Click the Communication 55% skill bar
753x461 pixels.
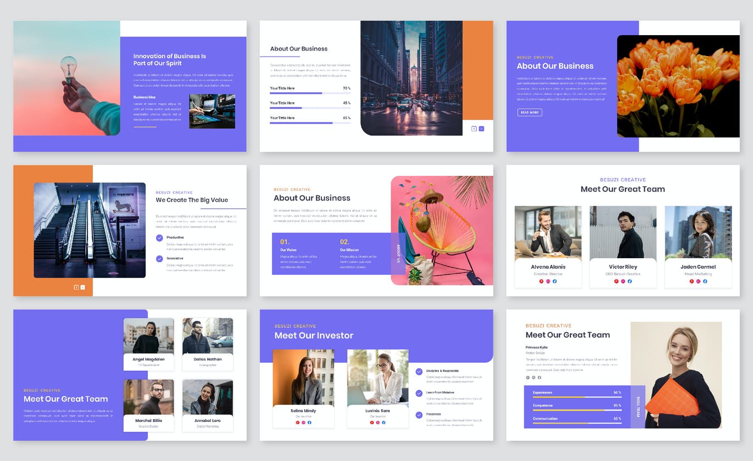point(577,423)
